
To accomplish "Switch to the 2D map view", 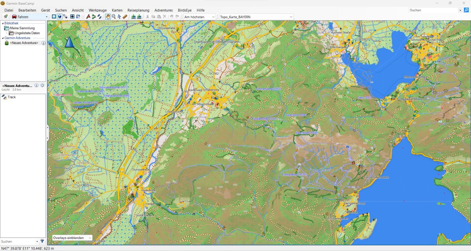I will click(54, 17).
